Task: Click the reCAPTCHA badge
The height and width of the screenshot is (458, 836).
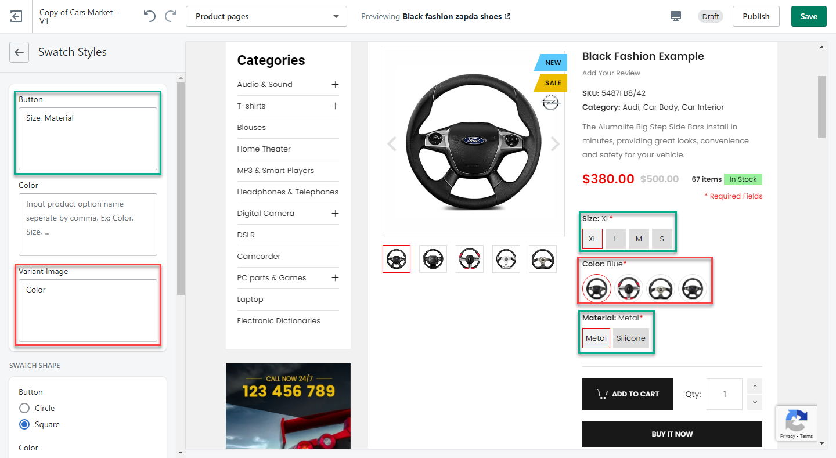Action: click(797, 423)
